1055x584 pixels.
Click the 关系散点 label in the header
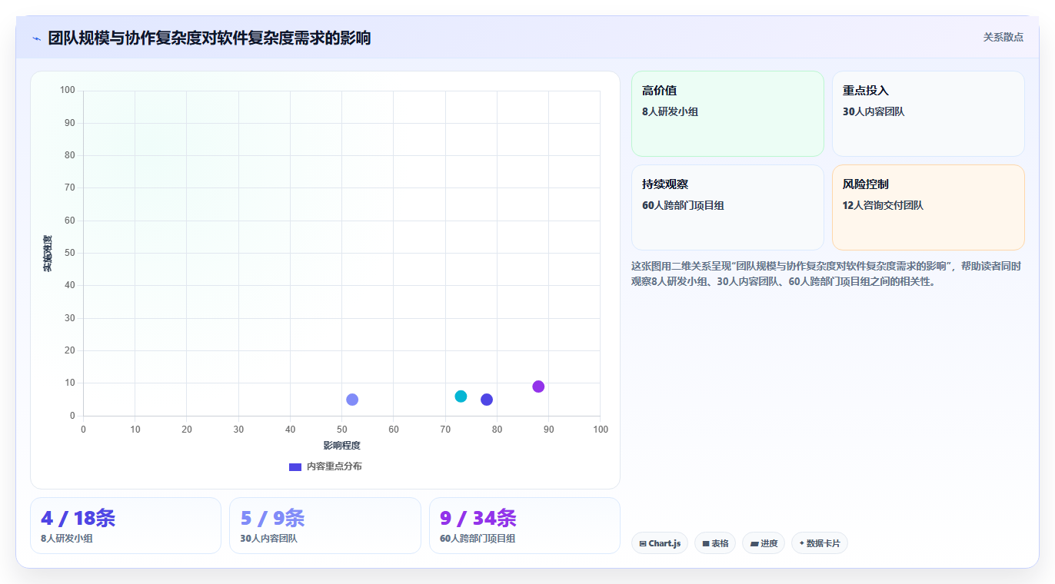pyautogui.click(x=1003, y=37)
